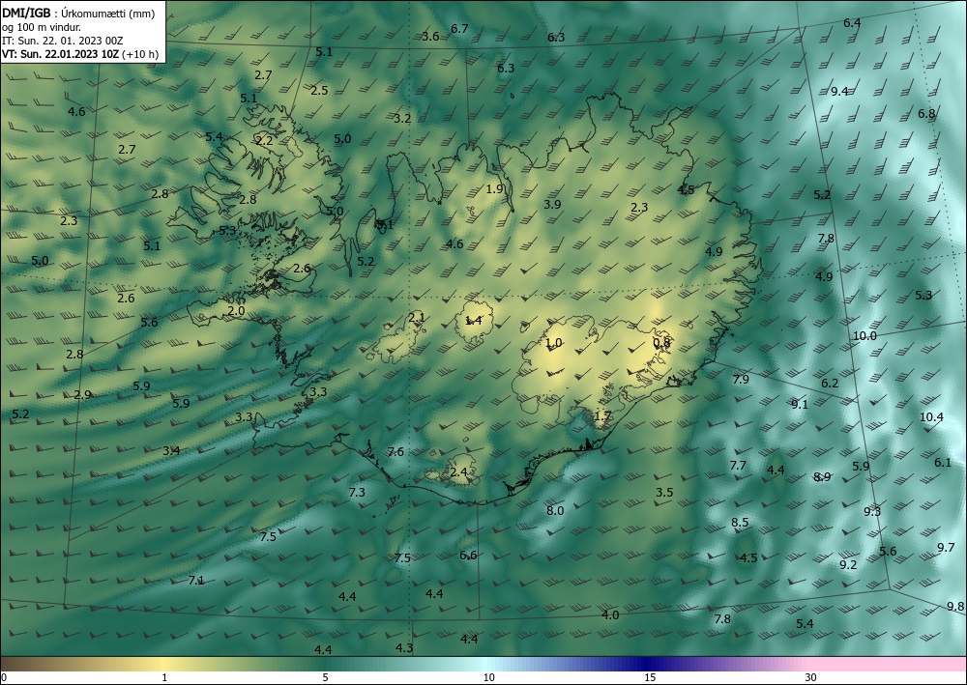Click the 6.2 precipitation value
The height and width of the screenshot is (685, 967).
click(830, 384)
